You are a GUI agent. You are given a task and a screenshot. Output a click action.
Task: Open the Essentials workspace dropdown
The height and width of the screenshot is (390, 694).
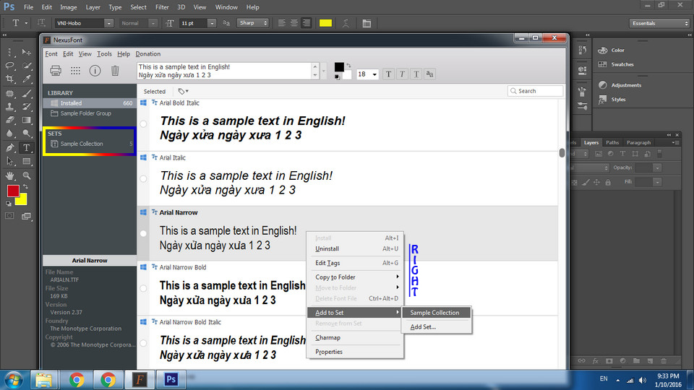coord(659,23)
